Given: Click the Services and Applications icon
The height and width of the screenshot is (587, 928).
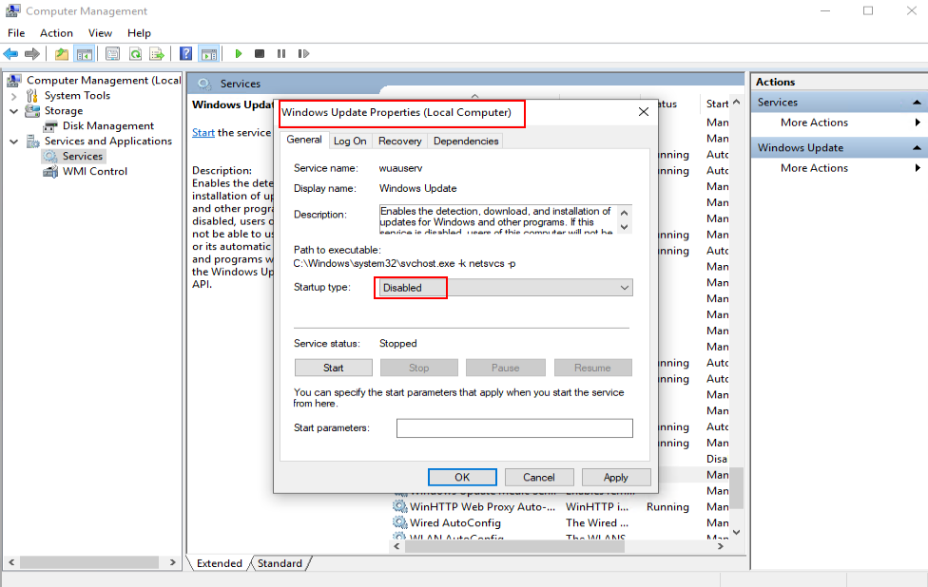Looking at the screenshot, I should click(32, 142).
